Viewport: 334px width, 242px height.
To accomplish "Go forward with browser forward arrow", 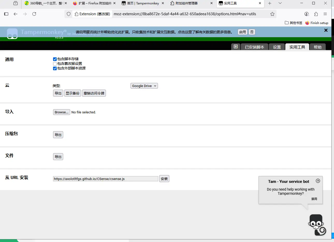I will click(x=25, y=14).
